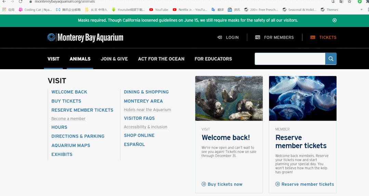Click the Buy tickets now link
This screenshot has width=369, height=196.
tap(225, 184)
